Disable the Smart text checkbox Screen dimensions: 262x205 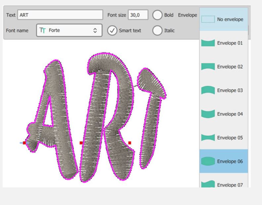point(112,30)
